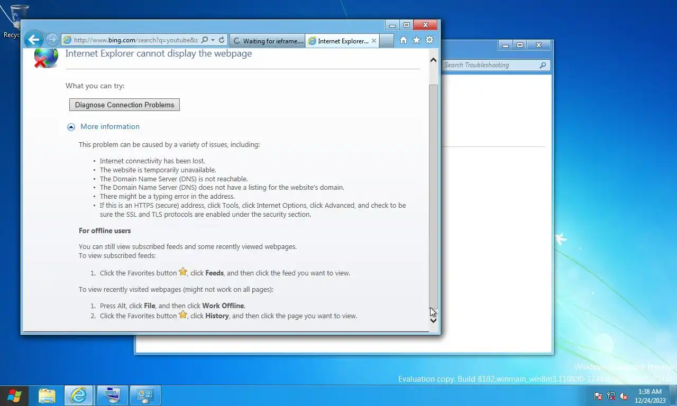677x406 pixels.
Task: Open the Tools gear menu
Action: (429, 40)
